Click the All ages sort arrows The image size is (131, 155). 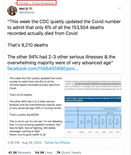[x=84, y=122]
